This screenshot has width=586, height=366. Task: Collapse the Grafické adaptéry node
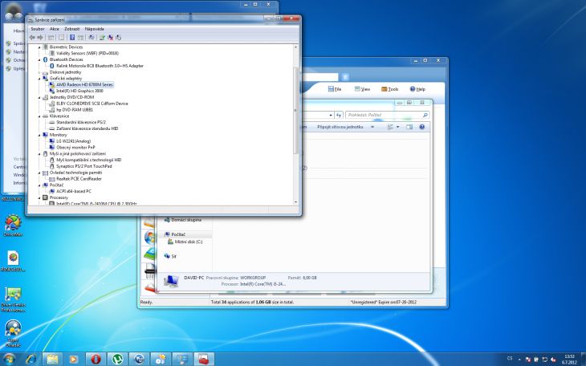click(39, 79)
